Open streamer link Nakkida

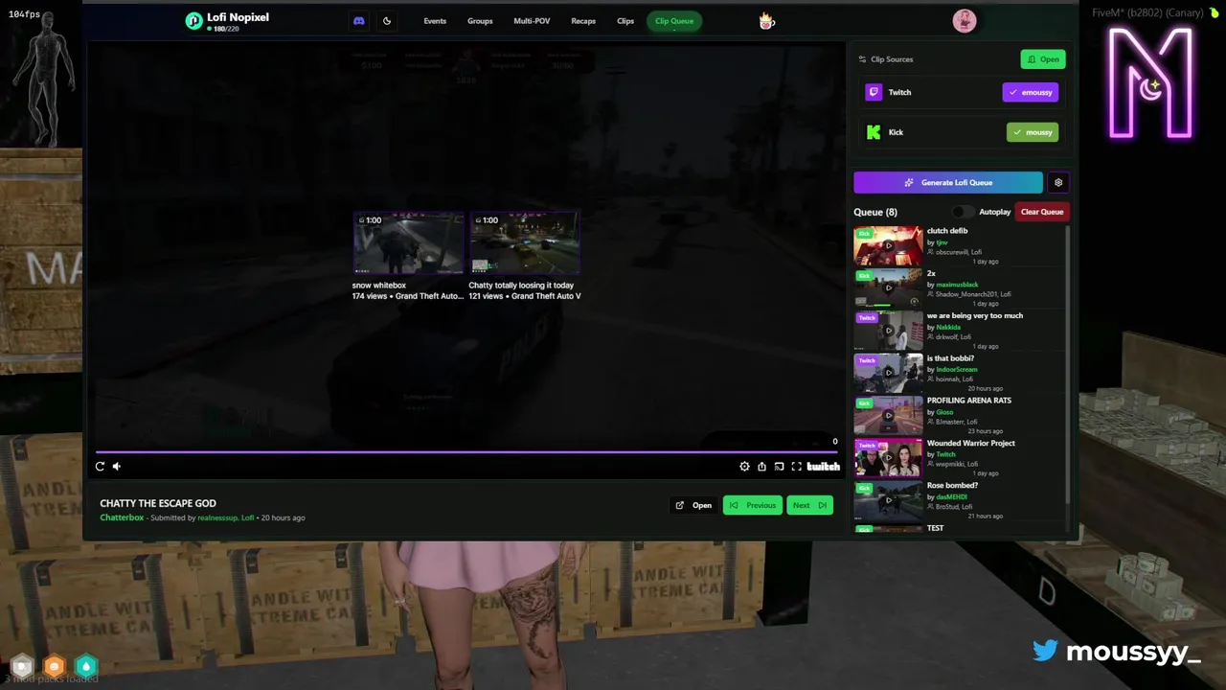[x=947, y=327]
